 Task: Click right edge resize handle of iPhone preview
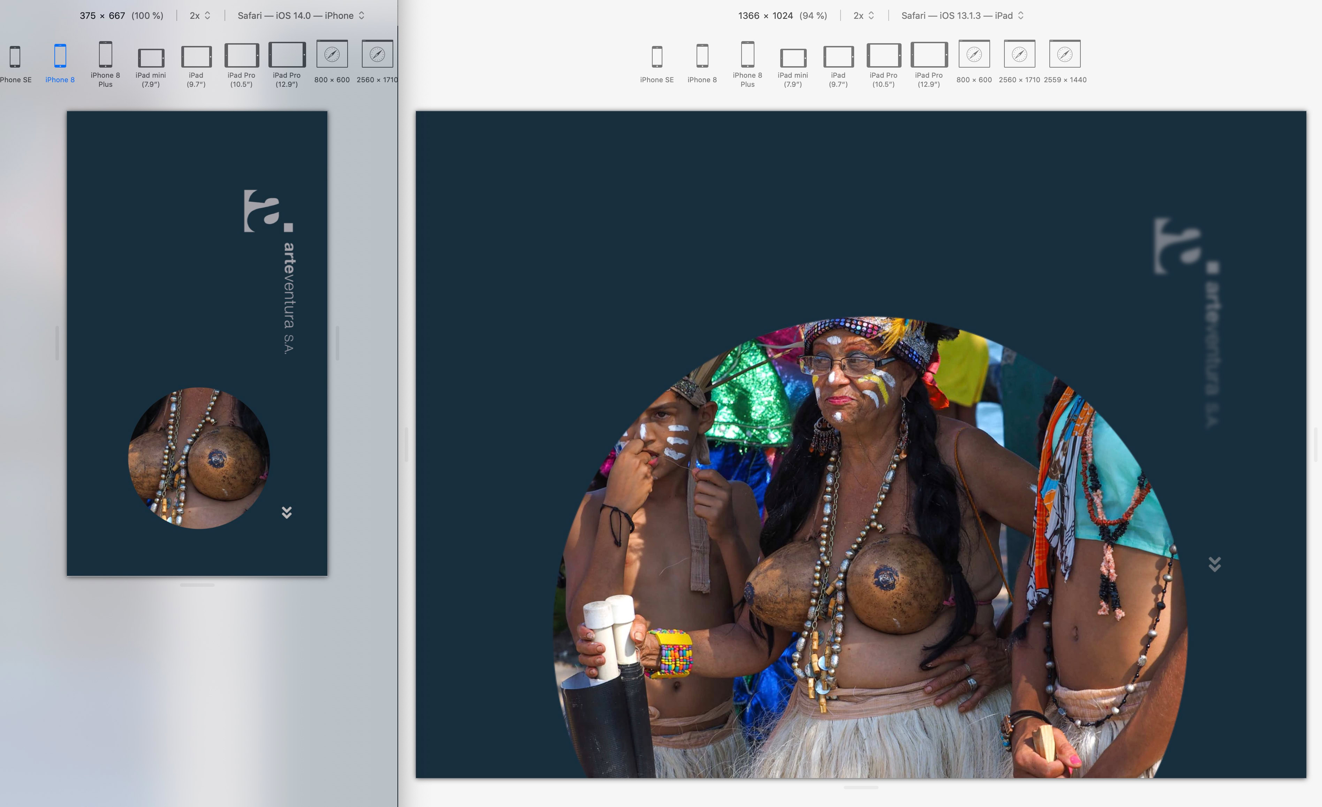coord(337,343)
